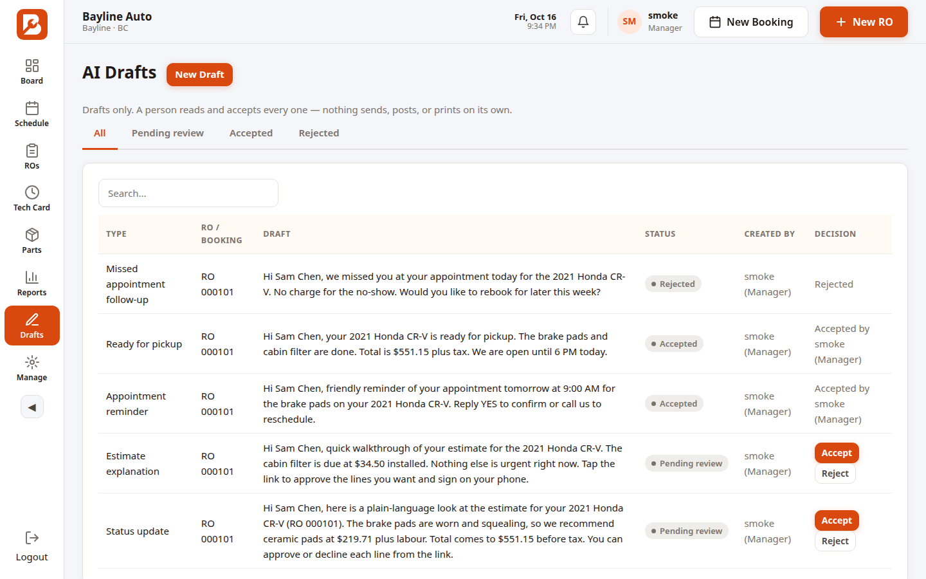
Task: Switch to the Accepted tab
Action: (251, 133)
